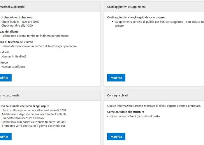
Task: Click the phone number requirement text
Action: click(x=39, y=46)
